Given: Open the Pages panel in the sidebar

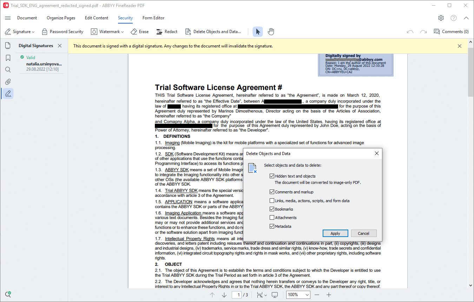Looking at the screenshot, I should [x=8, y=45].
